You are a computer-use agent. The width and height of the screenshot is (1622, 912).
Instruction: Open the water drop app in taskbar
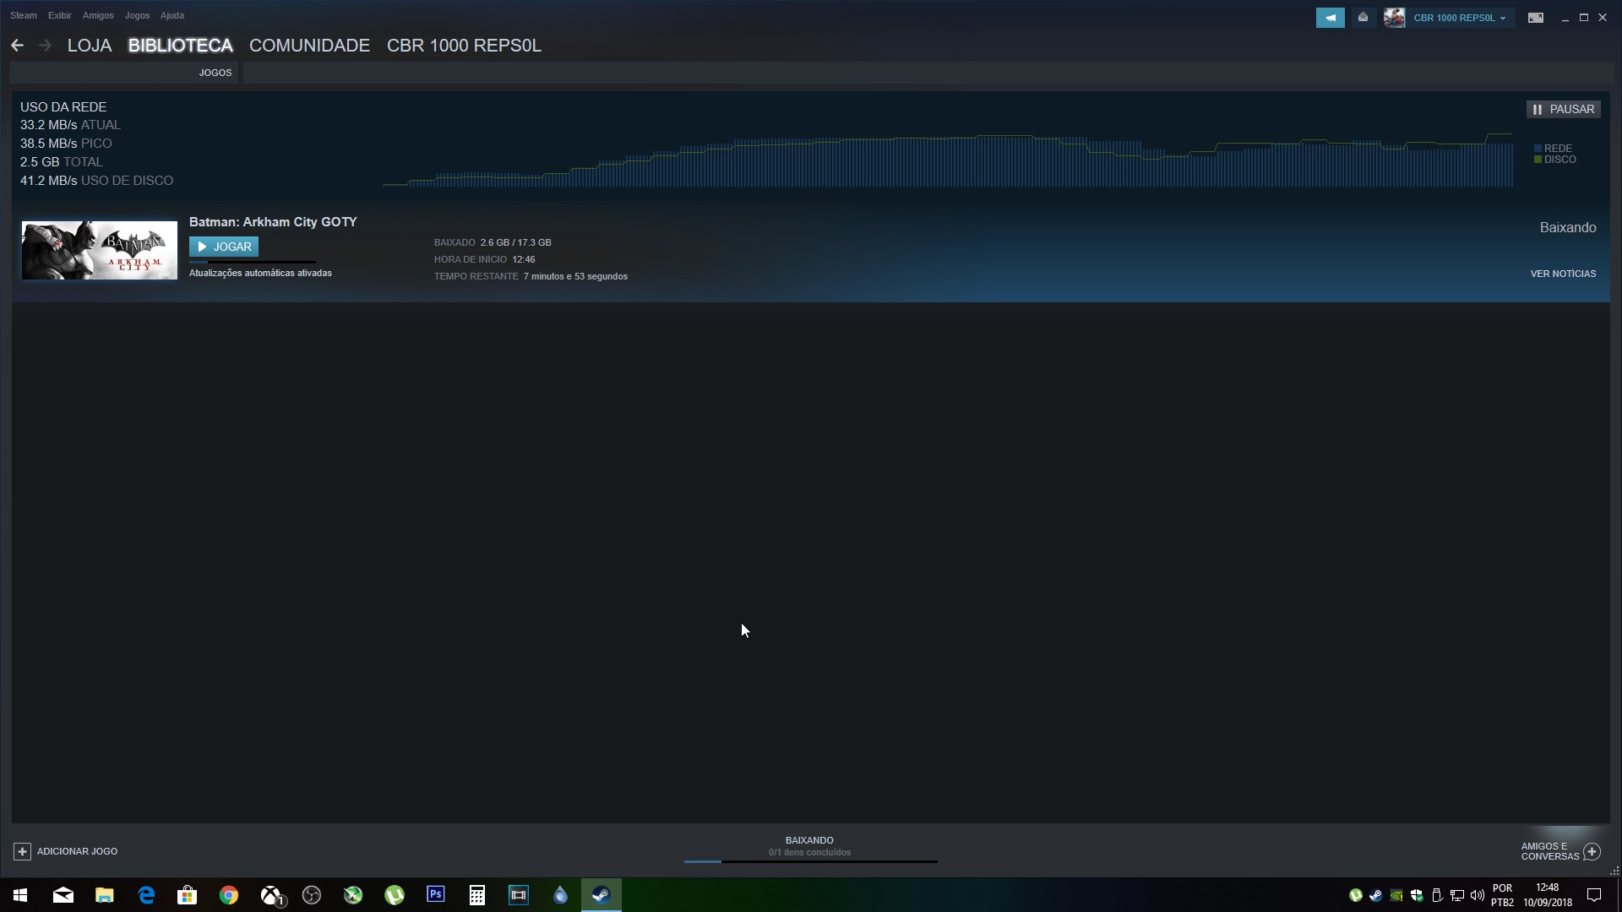click(x=560, y=895)
